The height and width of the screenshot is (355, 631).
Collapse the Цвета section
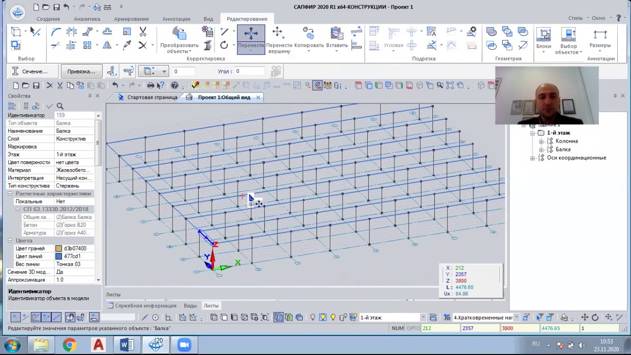point(10,241)
